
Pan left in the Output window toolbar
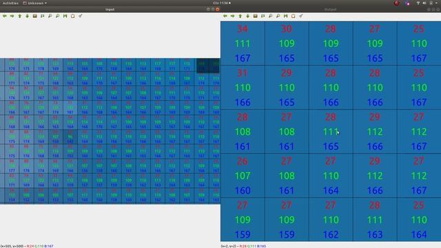tap(225, 16)
